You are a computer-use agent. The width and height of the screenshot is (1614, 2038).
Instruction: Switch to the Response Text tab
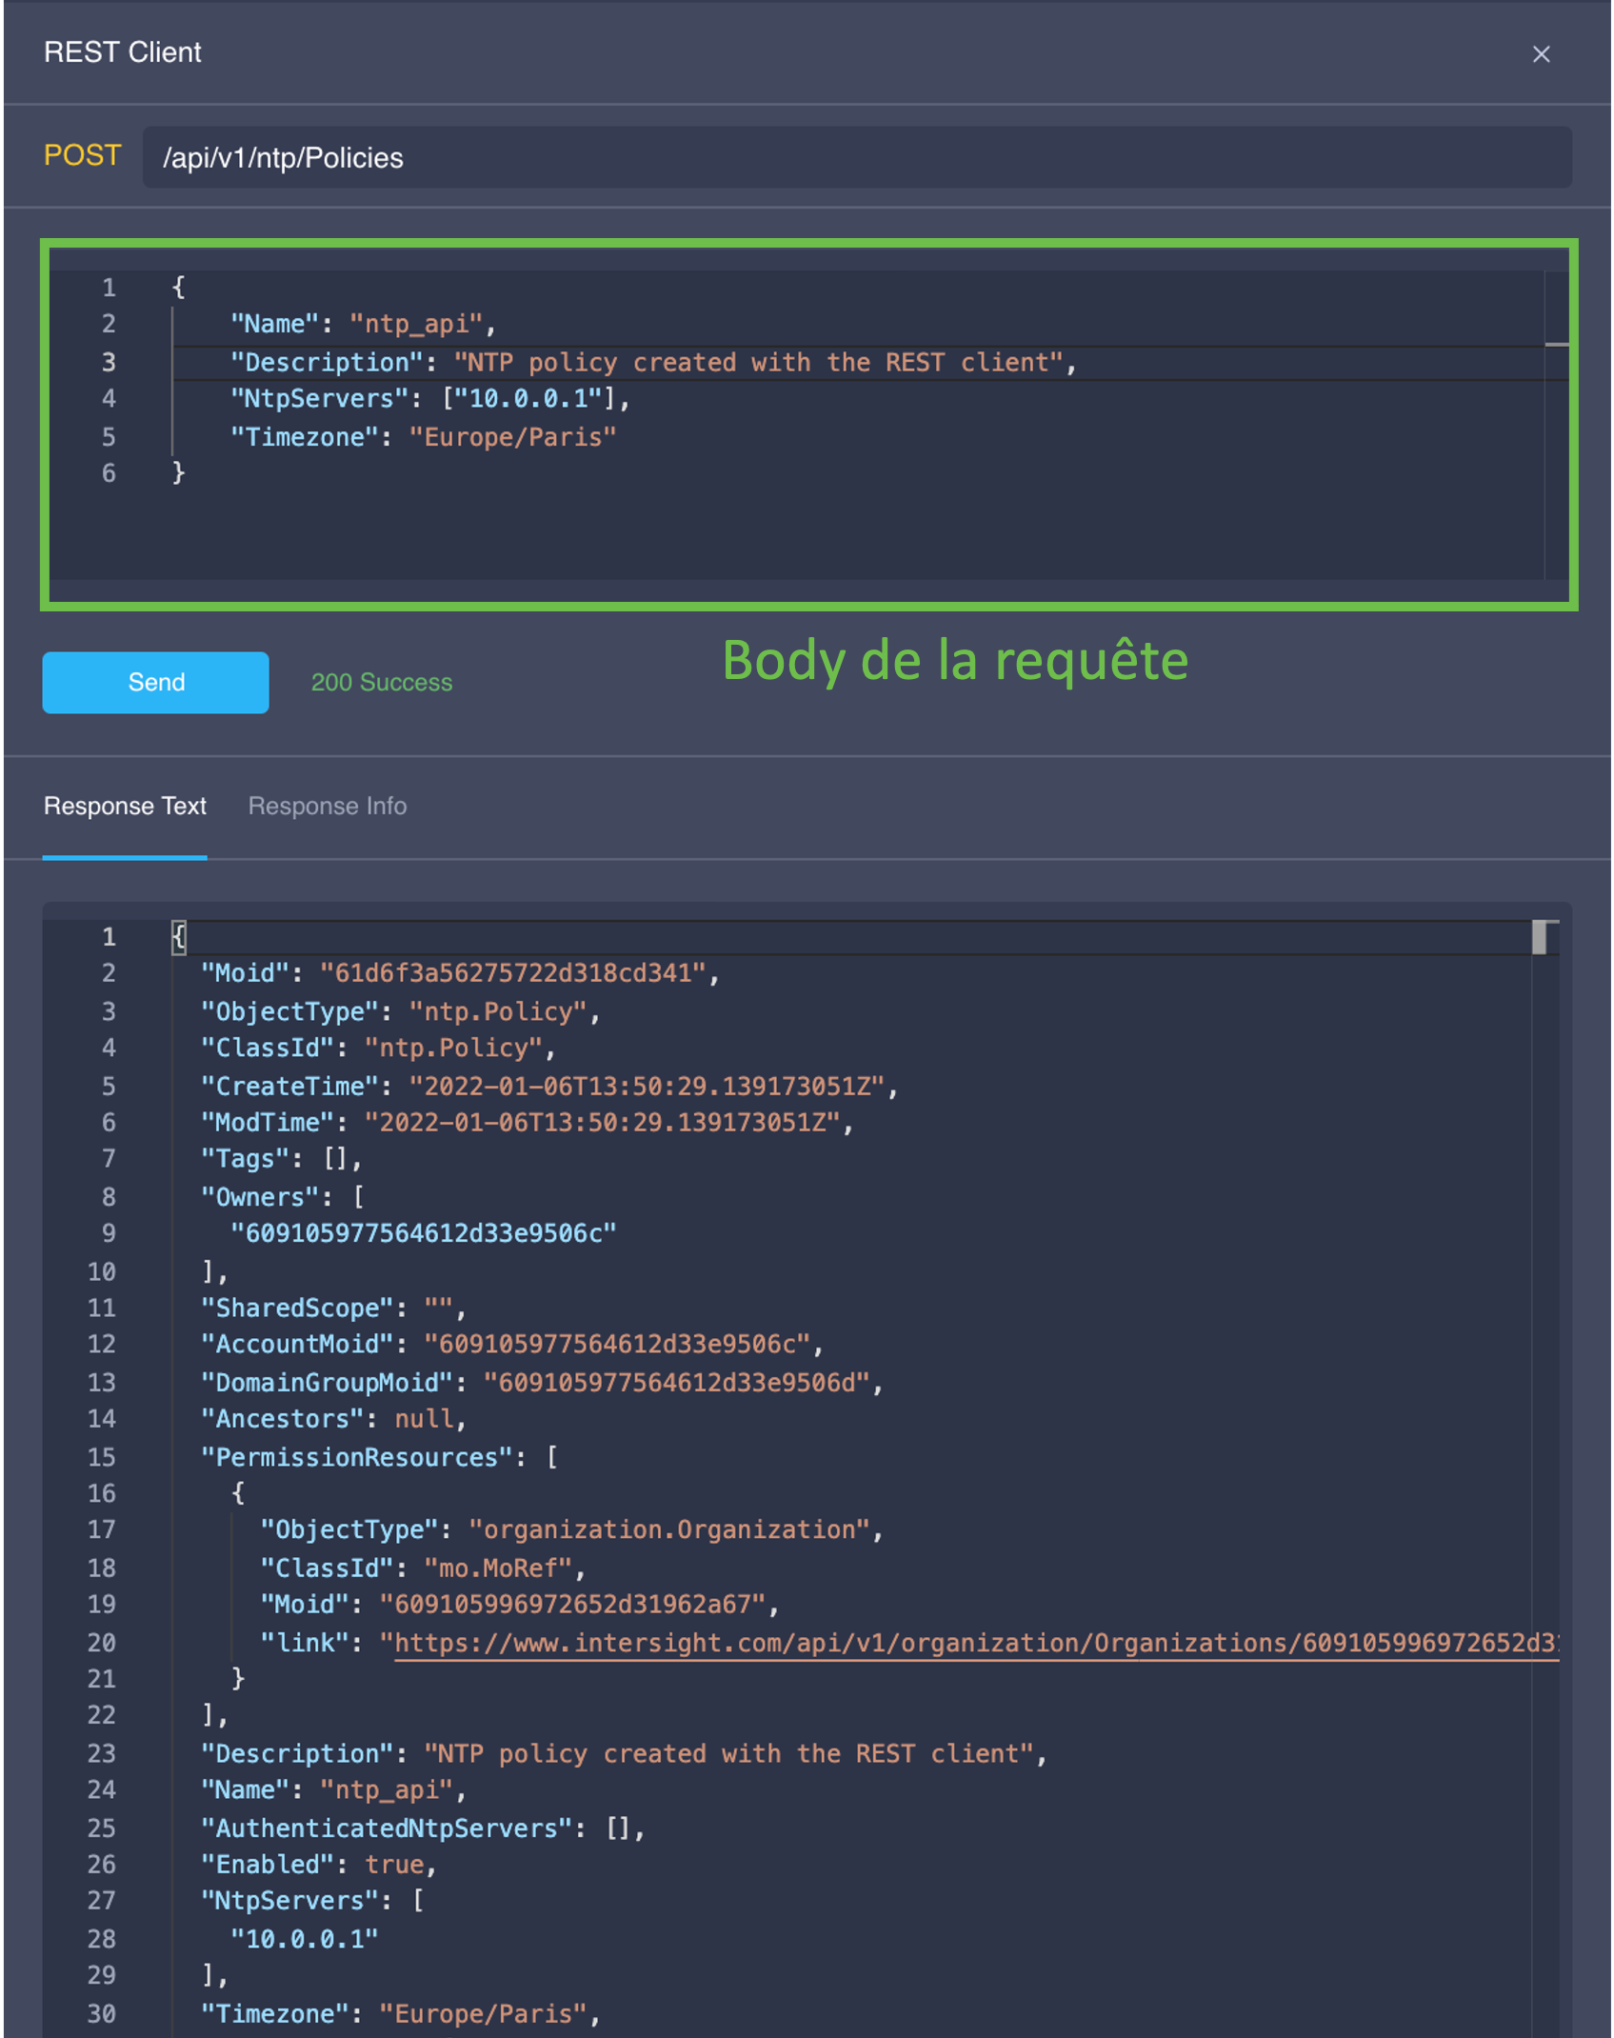(x=125, y=806)
